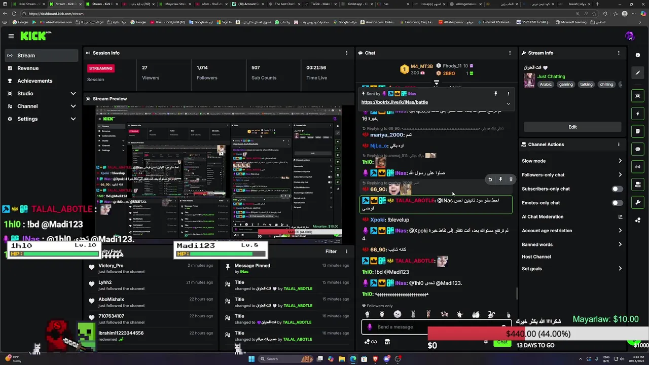Collapse the chat leaderboard handle

click(436, 83)
